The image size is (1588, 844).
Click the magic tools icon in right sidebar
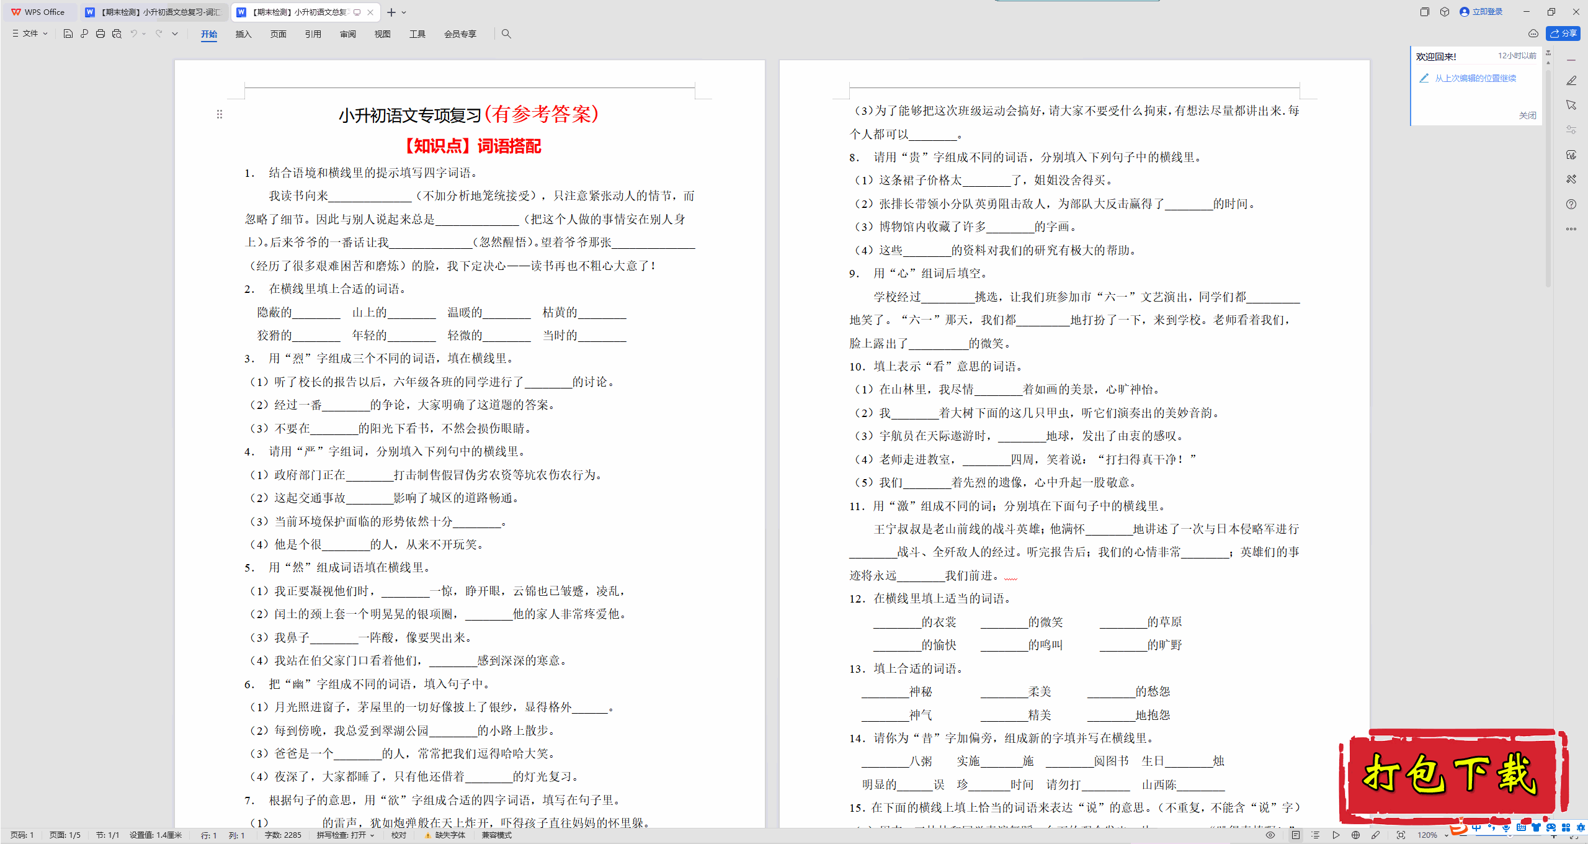pyautogui.click(x=1571, y=179)
